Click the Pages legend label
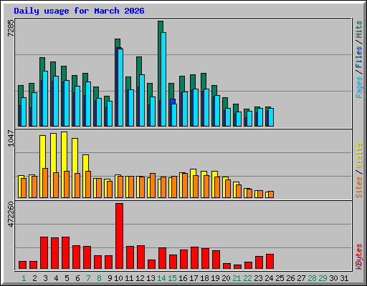The image size is (367, 286). (x=359, y=87)
